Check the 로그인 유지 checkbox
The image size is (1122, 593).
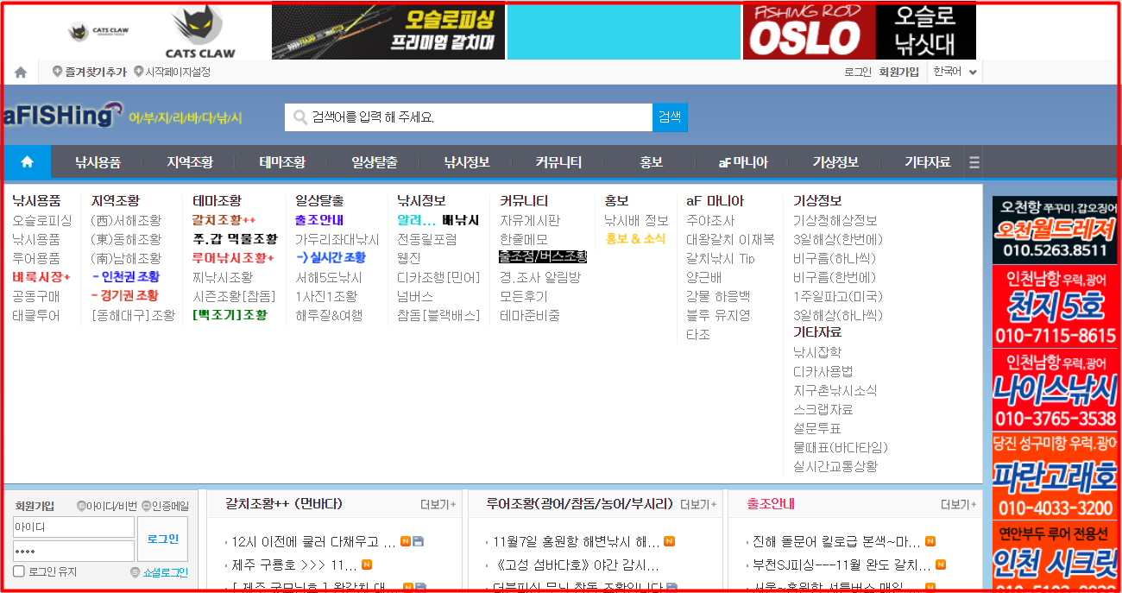tap(19, 571)
